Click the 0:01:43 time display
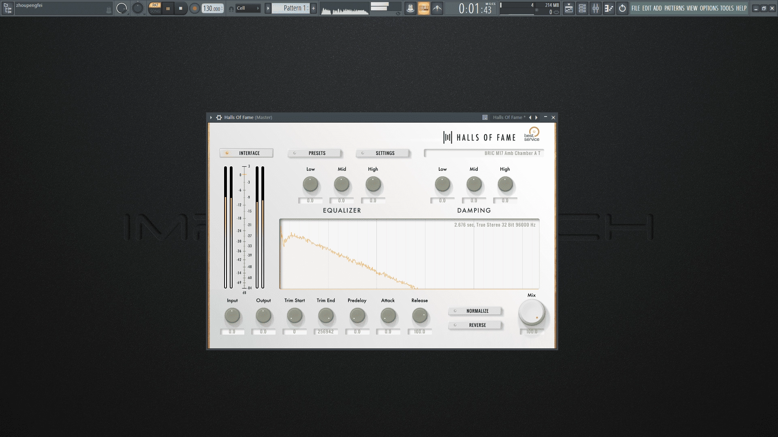778x437 pixels. tap(471, 8)
